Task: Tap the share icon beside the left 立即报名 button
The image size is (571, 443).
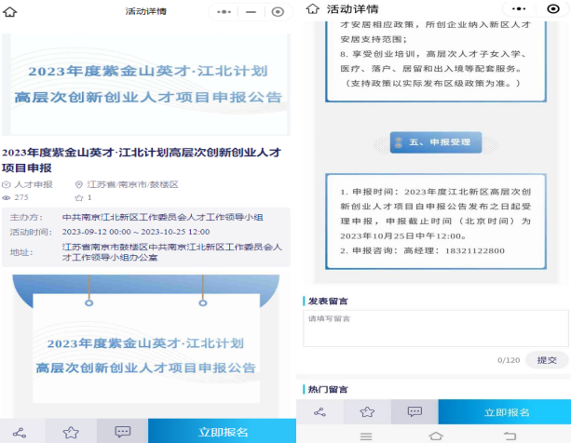Action: coord(20,432)
